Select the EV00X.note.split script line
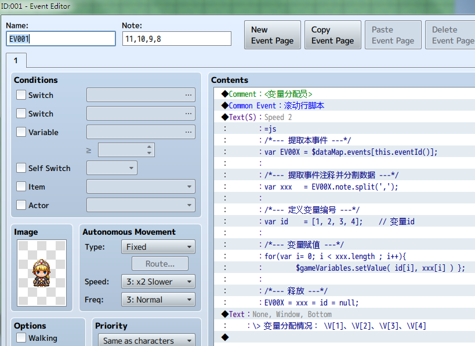Viewport: 475px width, 346px height. (345, 187)
